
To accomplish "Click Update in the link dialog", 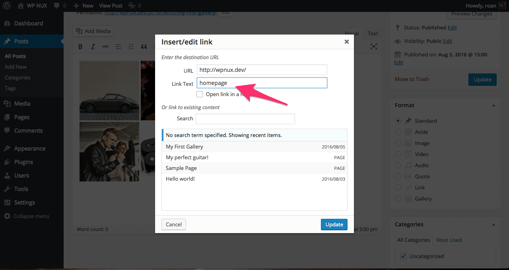I will click(334, 224).
